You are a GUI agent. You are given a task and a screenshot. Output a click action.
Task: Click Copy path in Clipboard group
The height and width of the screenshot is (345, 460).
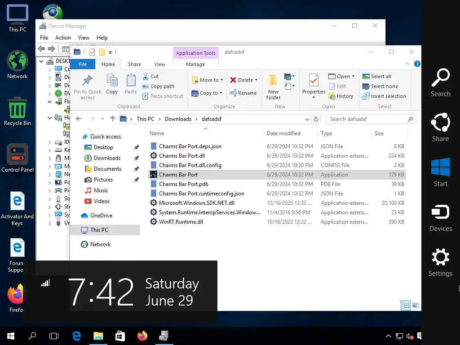coord(159,86)
